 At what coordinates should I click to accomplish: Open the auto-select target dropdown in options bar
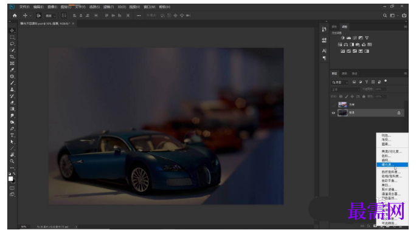coord(50,16)
